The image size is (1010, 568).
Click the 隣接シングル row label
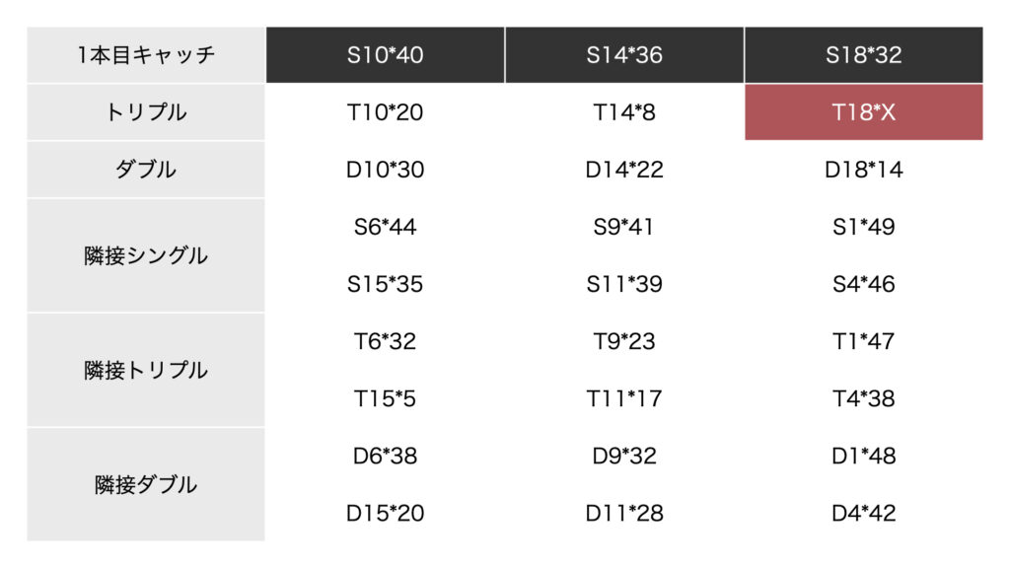146,255
